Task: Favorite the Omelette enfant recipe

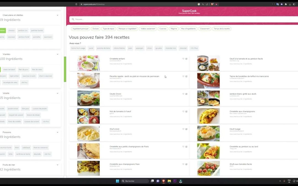Action: coord(183,59)
